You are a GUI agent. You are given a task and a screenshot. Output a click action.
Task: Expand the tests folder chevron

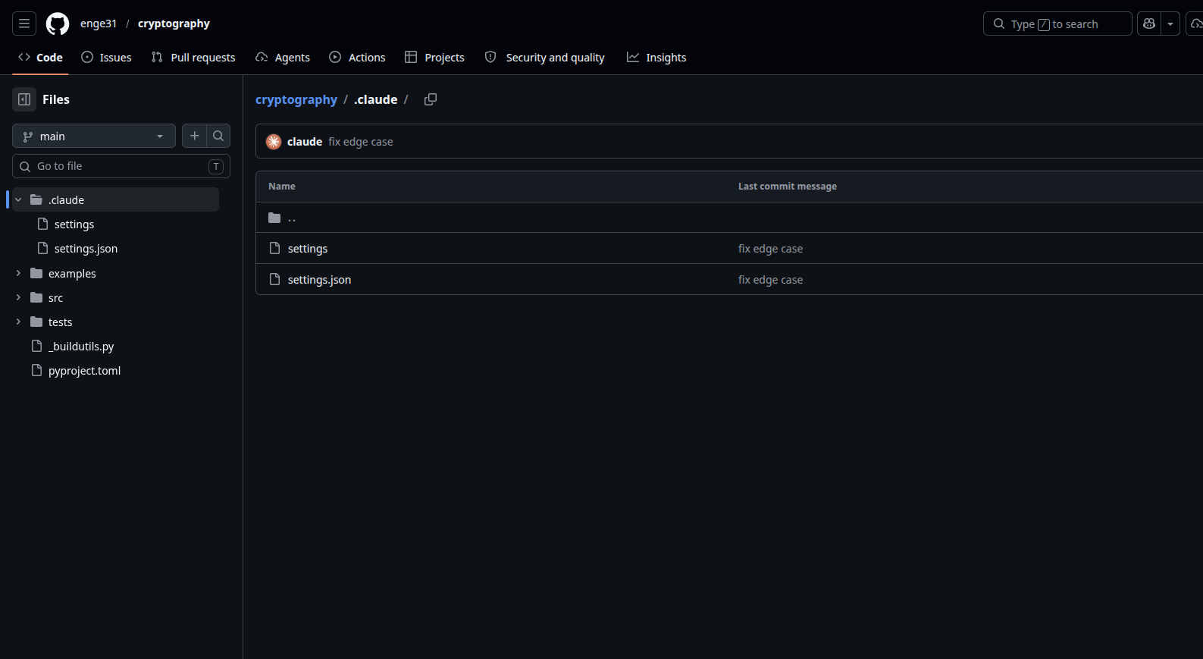point(18,322)
